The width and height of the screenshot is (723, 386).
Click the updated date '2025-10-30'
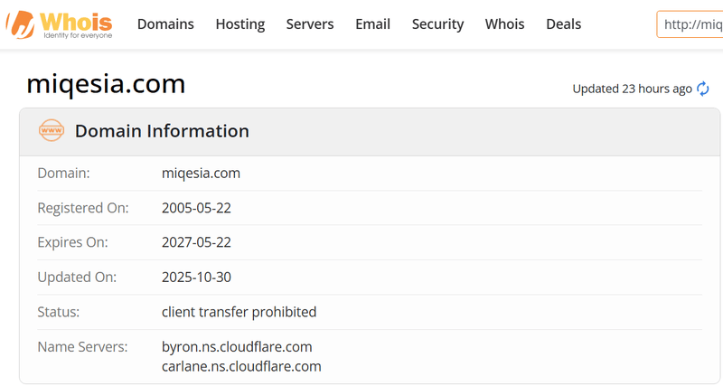[x=196, y=278]
